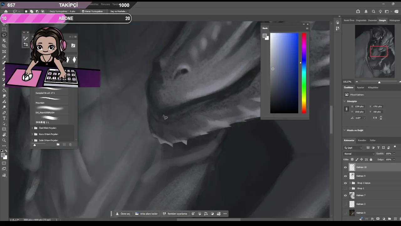
Task: Show the Katman 0 layer
Action: tap(346, 213)
